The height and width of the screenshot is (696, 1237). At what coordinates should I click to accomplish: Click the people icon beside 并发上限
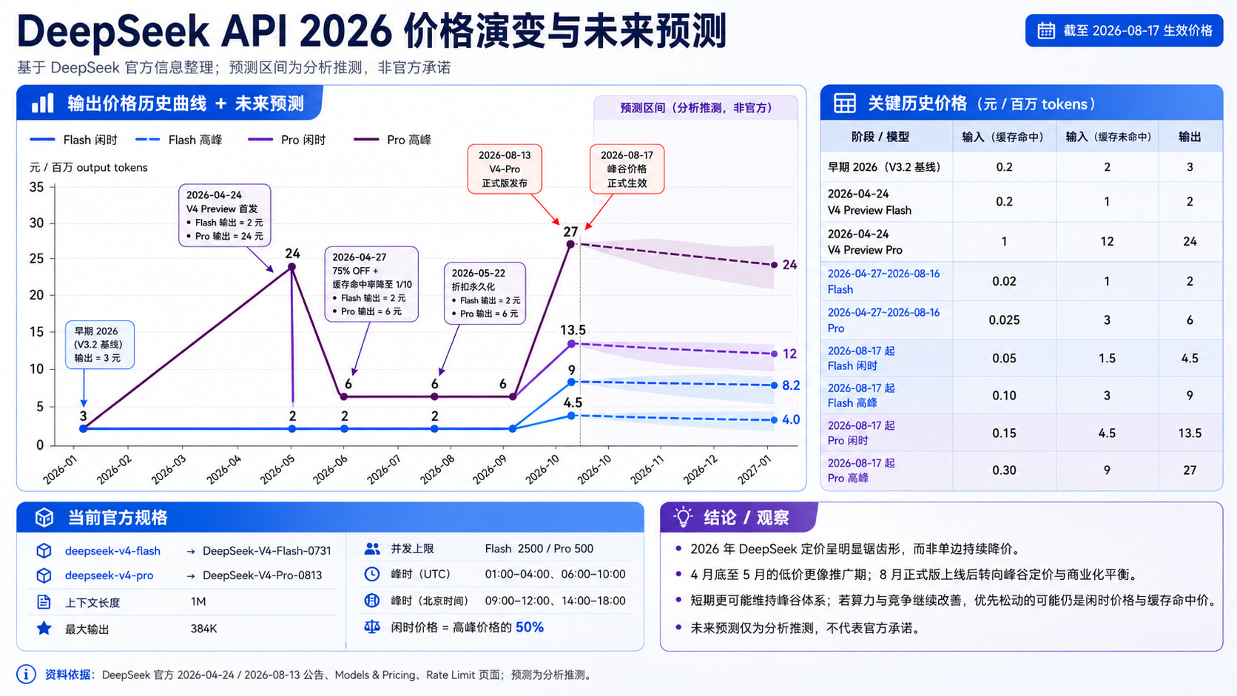click(x=372, y=549)
